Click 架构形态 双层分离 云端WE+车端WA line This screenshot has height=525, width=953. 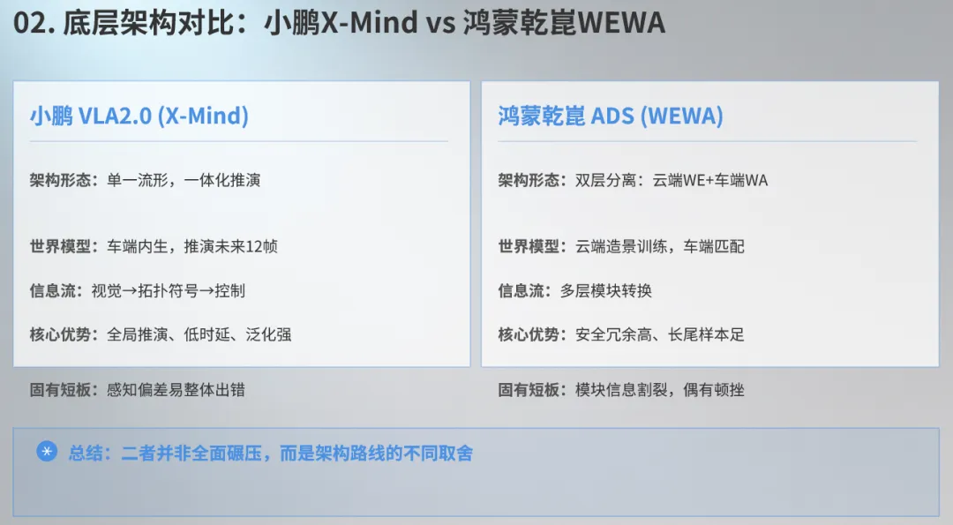633,181
